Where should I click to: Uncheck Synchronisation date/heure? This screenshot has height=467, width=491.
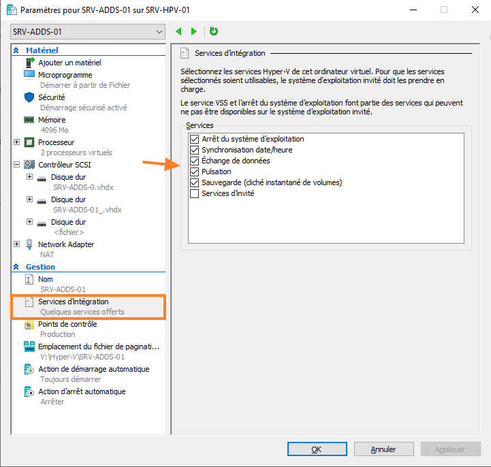point(195,150)
